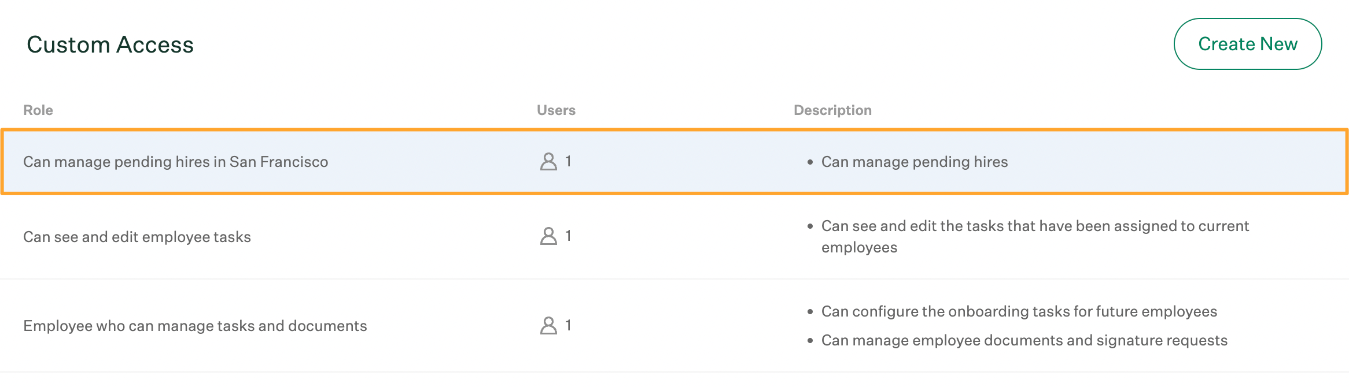Image resolution: width=1349 pixels, height=387 pixels.
Task: Click the onboarding tasks for future employees description
Action: (x=1019, y=311)
